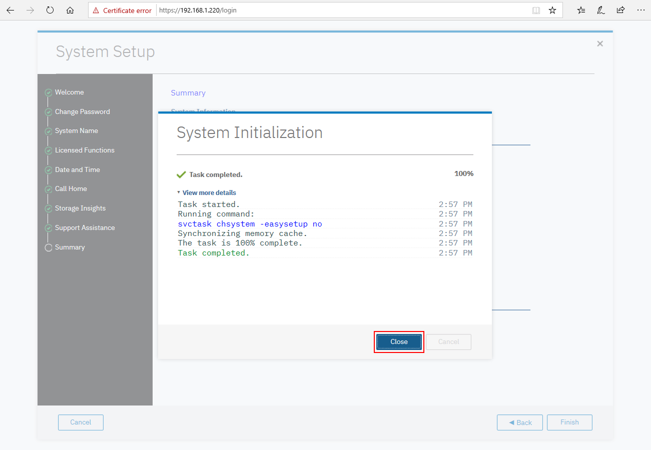Click the share page icon

620,10
